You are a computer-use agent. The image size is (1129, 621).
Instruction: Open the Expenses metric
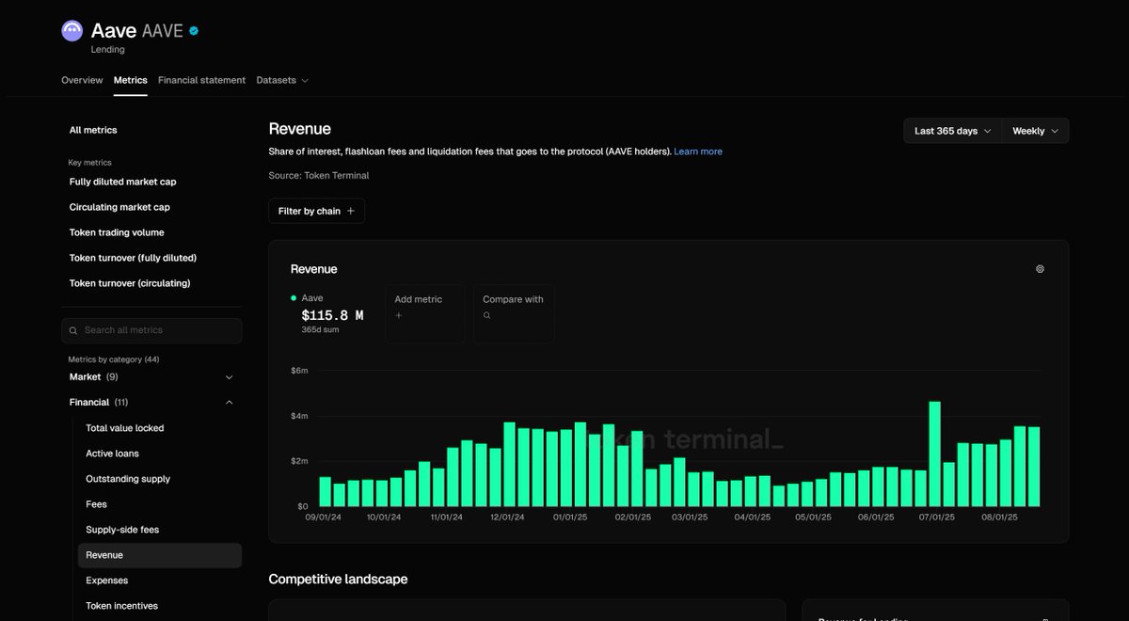click(106, 581)
